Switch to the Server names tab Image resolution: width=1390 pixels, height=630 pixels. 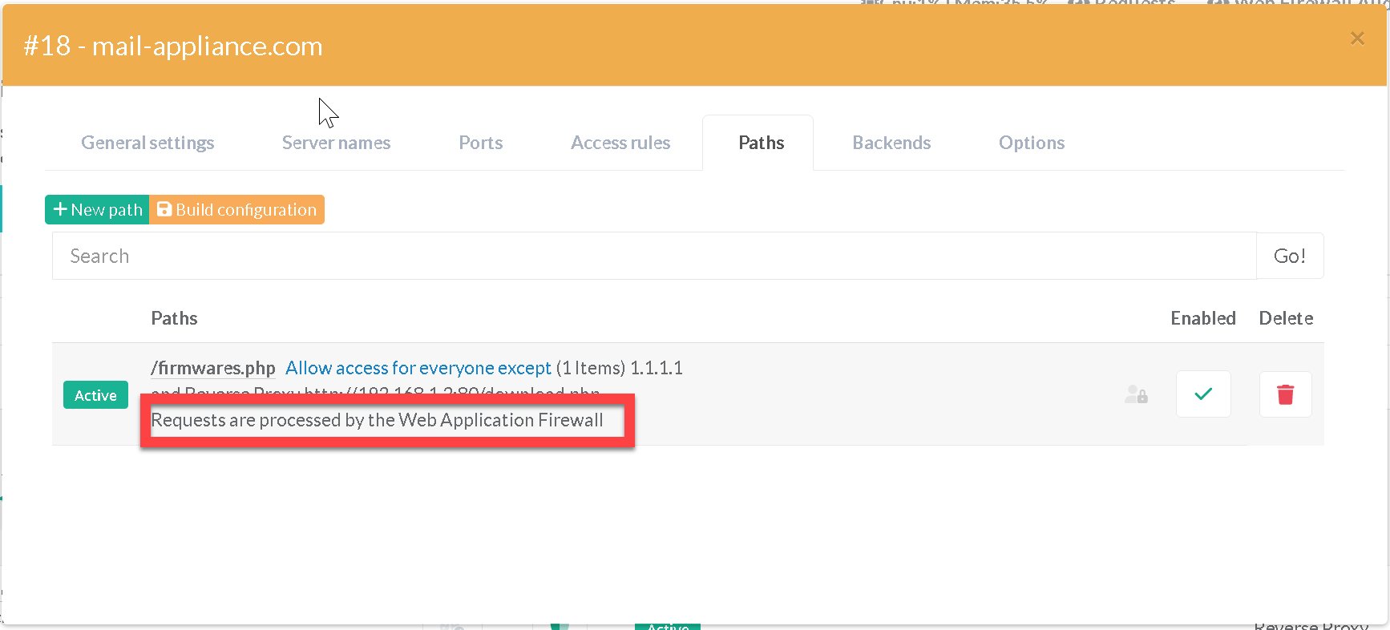tap(336, 143)
